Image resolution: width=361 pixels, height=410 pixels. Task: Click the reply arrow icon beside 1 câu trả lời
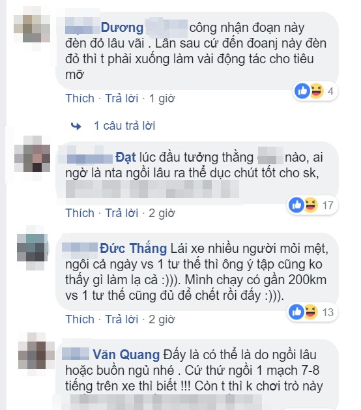[76, 126]
